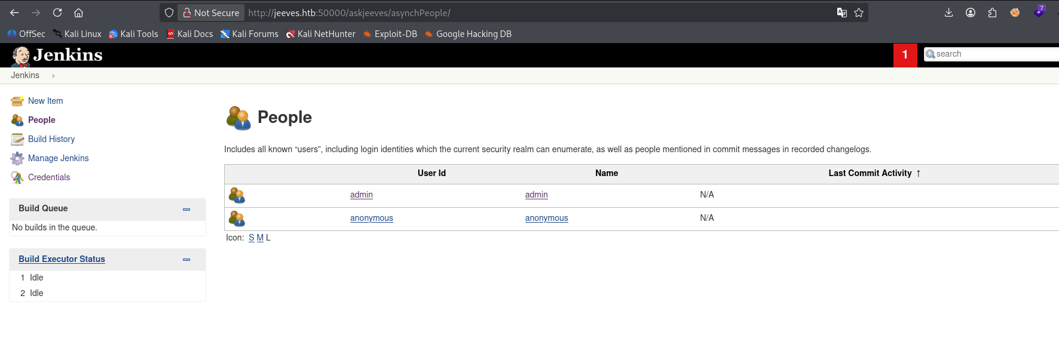The image size is (1059, 342).
Task: Open the Manage Jenkins link
Action: (x=59, y=158)
